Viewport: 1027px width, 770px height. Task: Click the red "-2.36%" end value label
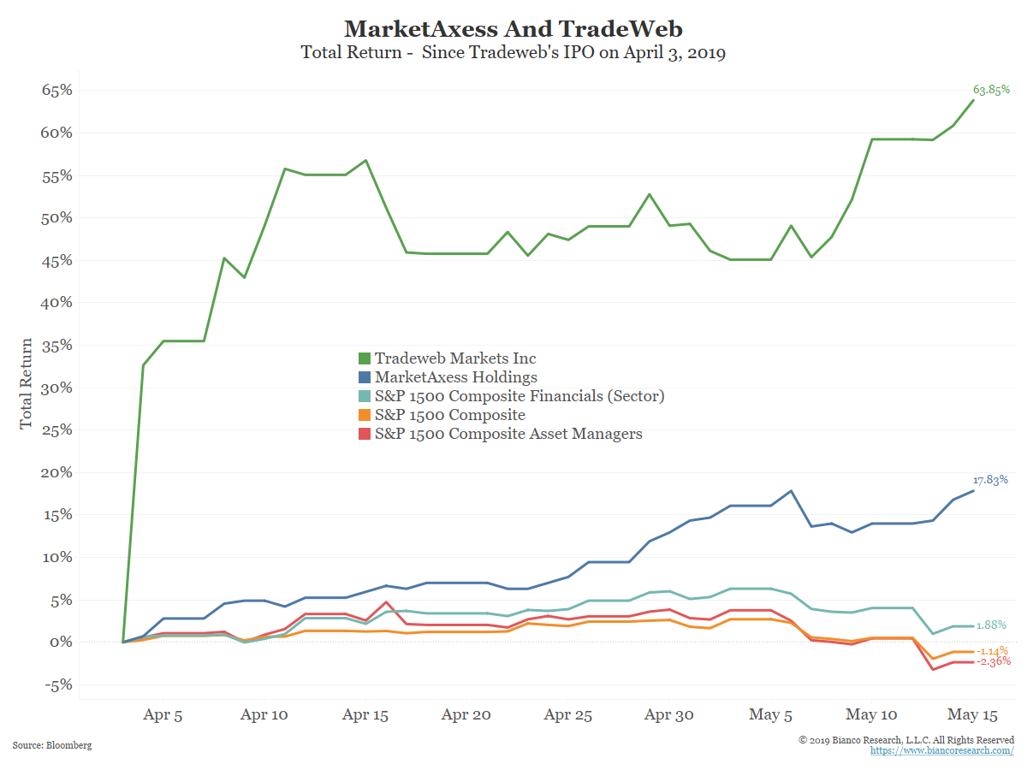point(992,661)
